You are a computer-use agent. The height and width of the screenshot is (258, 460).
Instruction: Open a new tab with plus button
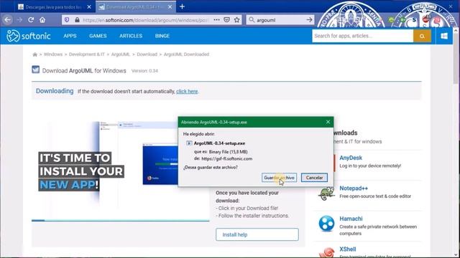tap(182, 6)
